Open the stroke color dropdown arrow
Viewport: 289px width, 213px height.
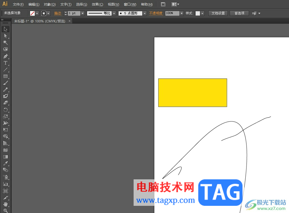click(x=48, y=13)
